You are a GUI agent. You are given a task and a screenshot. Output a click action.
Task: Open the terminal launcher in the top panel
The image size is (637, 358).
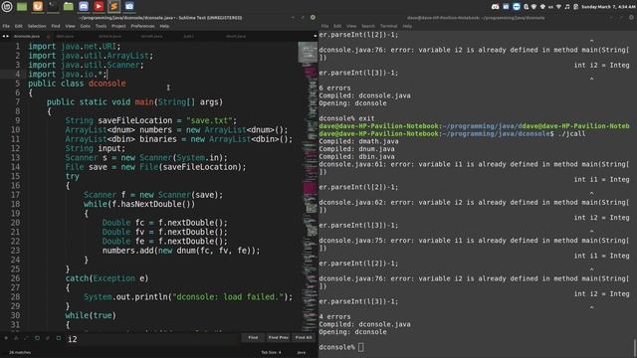coord(53,6)
